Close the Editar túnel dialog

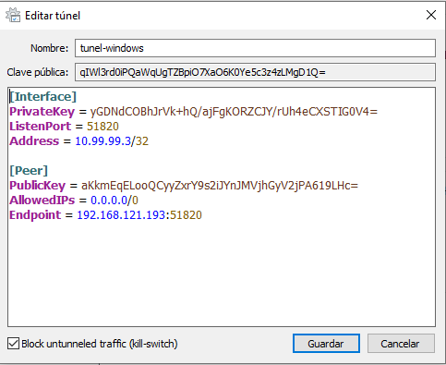point(430,15)
